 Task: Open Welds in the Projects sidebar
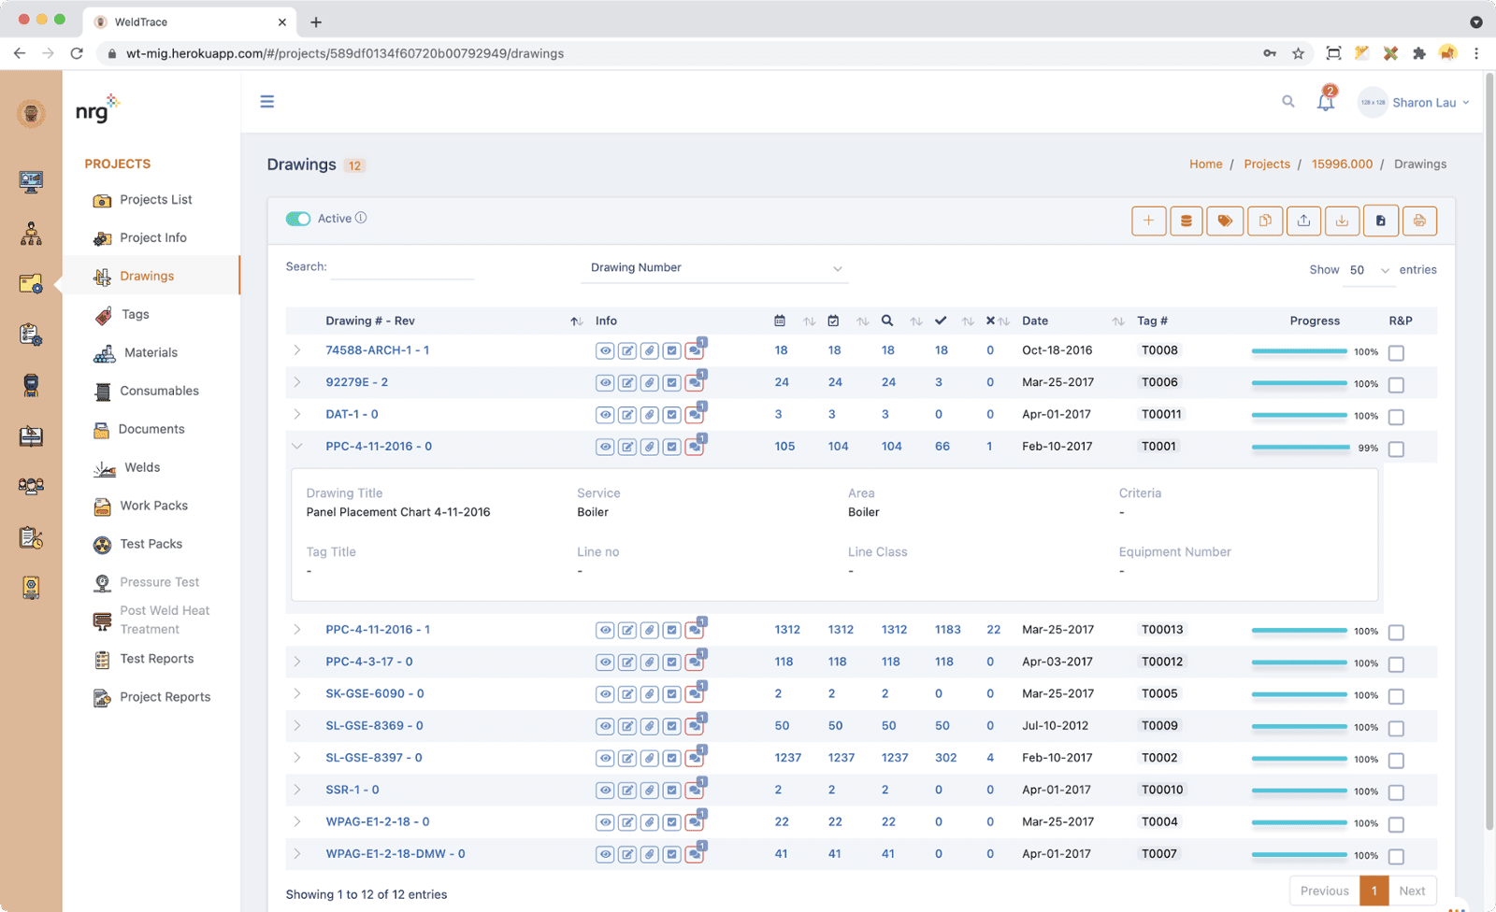(x=142, y=468)
